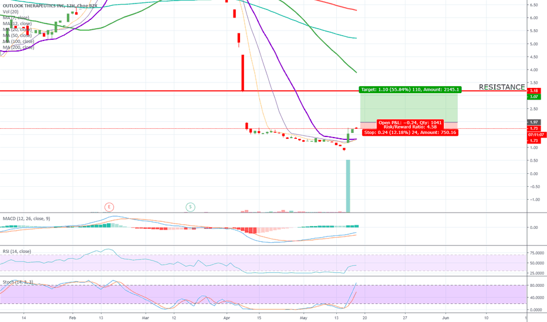Select the MA (50, close) indicator legend
This screenshot has height=322, width=547.
pos(17,36)
